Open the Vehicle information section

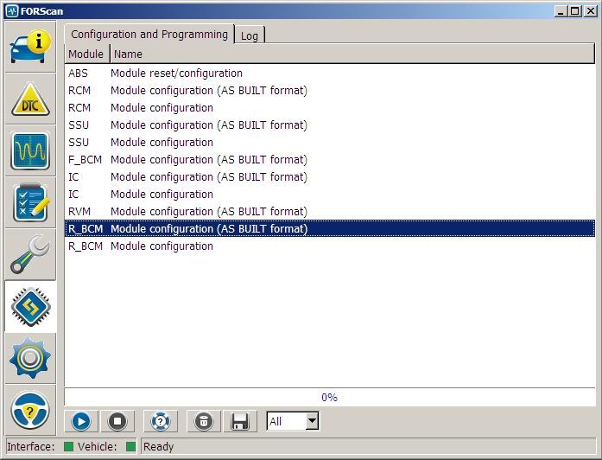point(30,48)
